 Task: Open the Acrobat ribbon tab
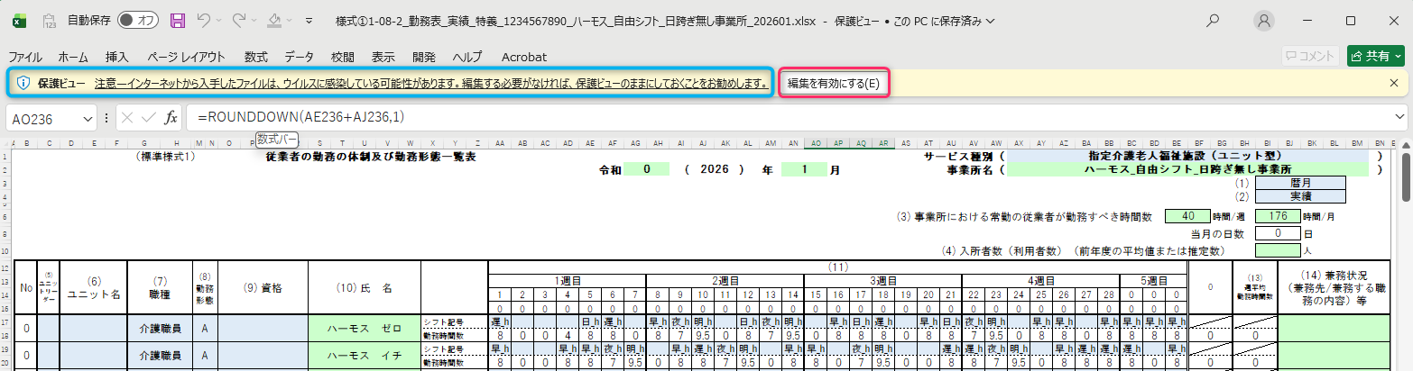point(524,56)
